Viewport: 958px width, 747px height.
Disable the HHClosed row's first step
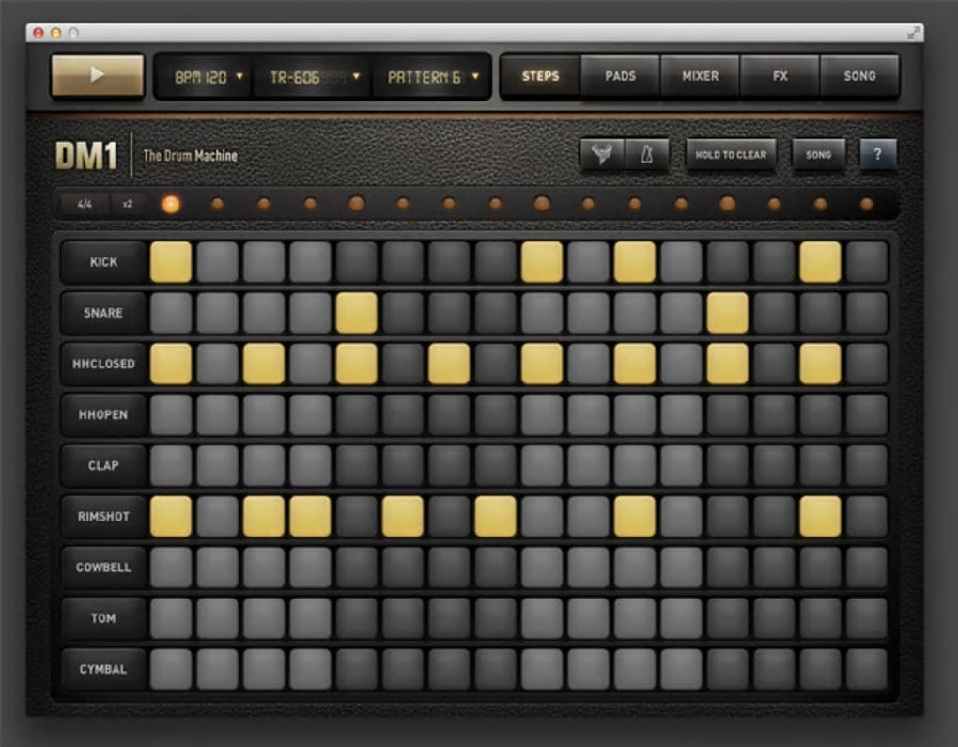(171, 364)
